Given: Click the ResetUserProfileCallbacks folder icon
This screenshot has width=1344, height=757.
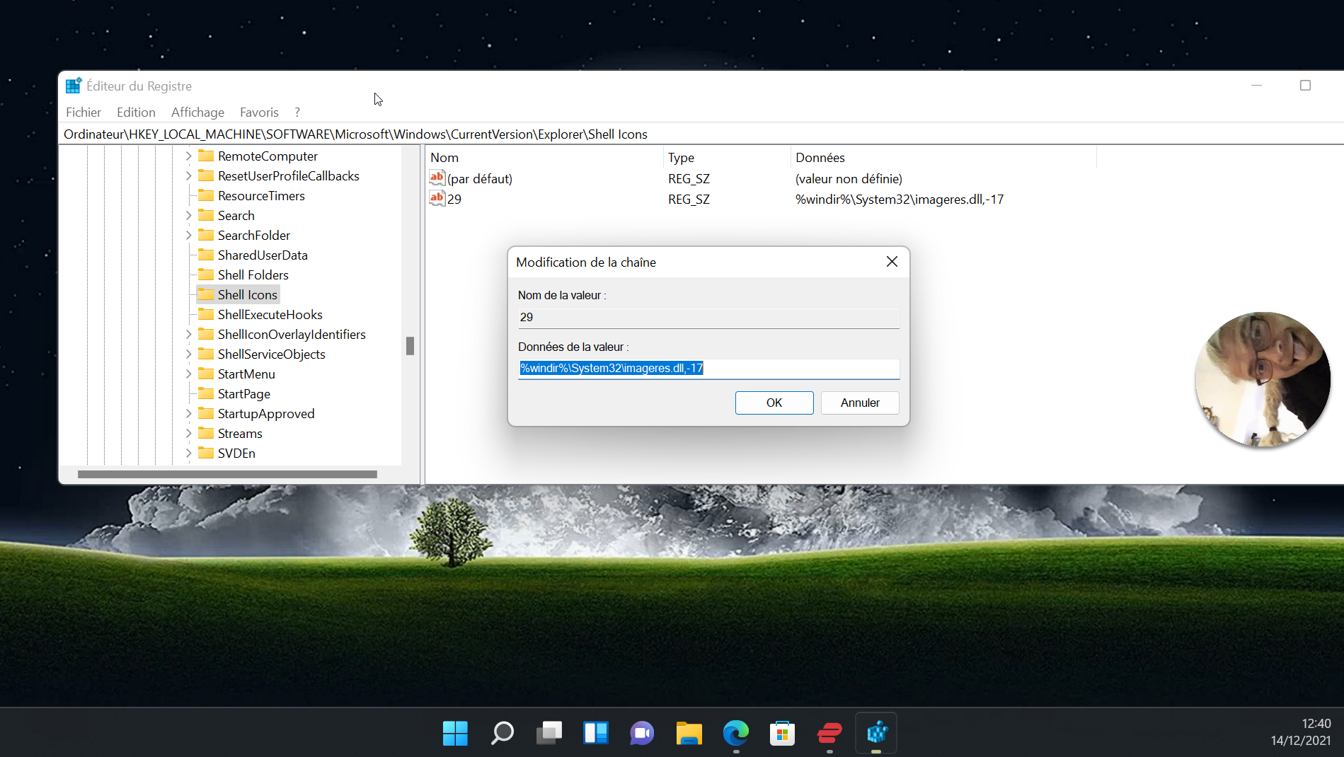Looking at the screenshot, I should (x=206, y=175).
